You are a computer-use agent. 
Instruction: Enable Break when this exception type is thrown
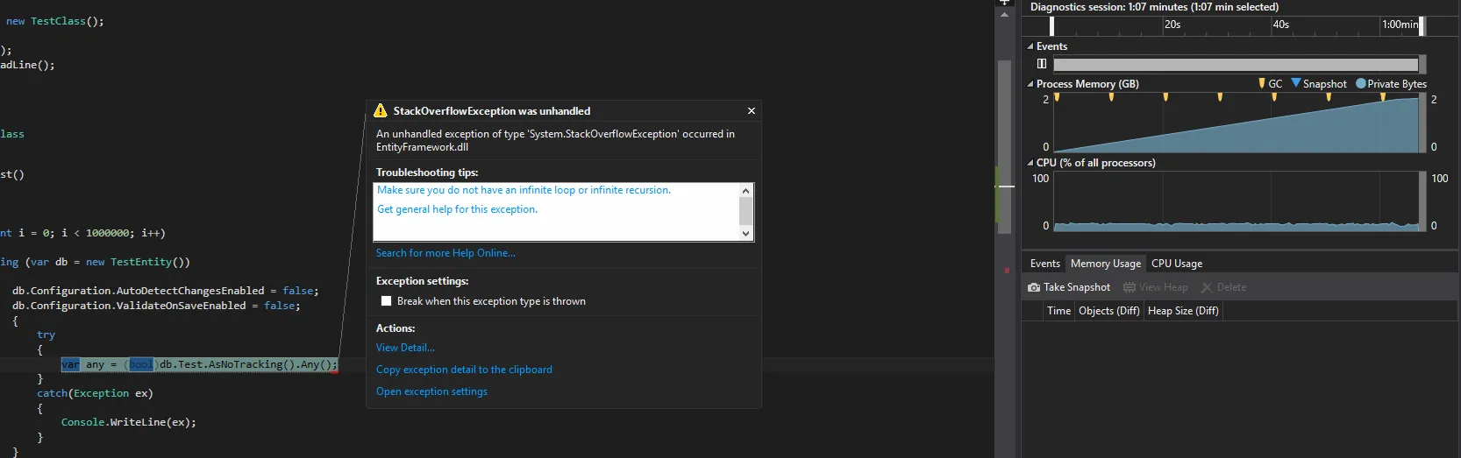coord(386,301)
